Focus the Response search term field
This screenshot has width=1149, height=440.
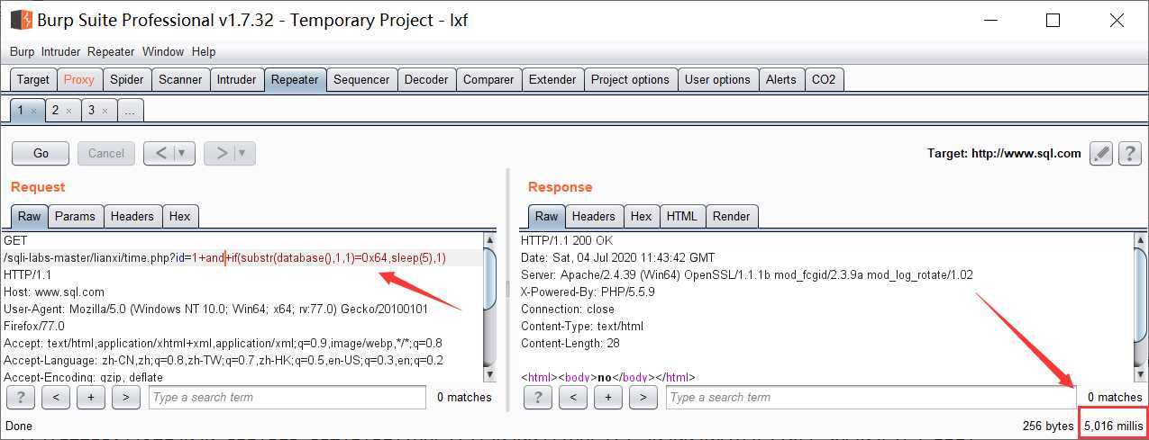tap(871, 397)
